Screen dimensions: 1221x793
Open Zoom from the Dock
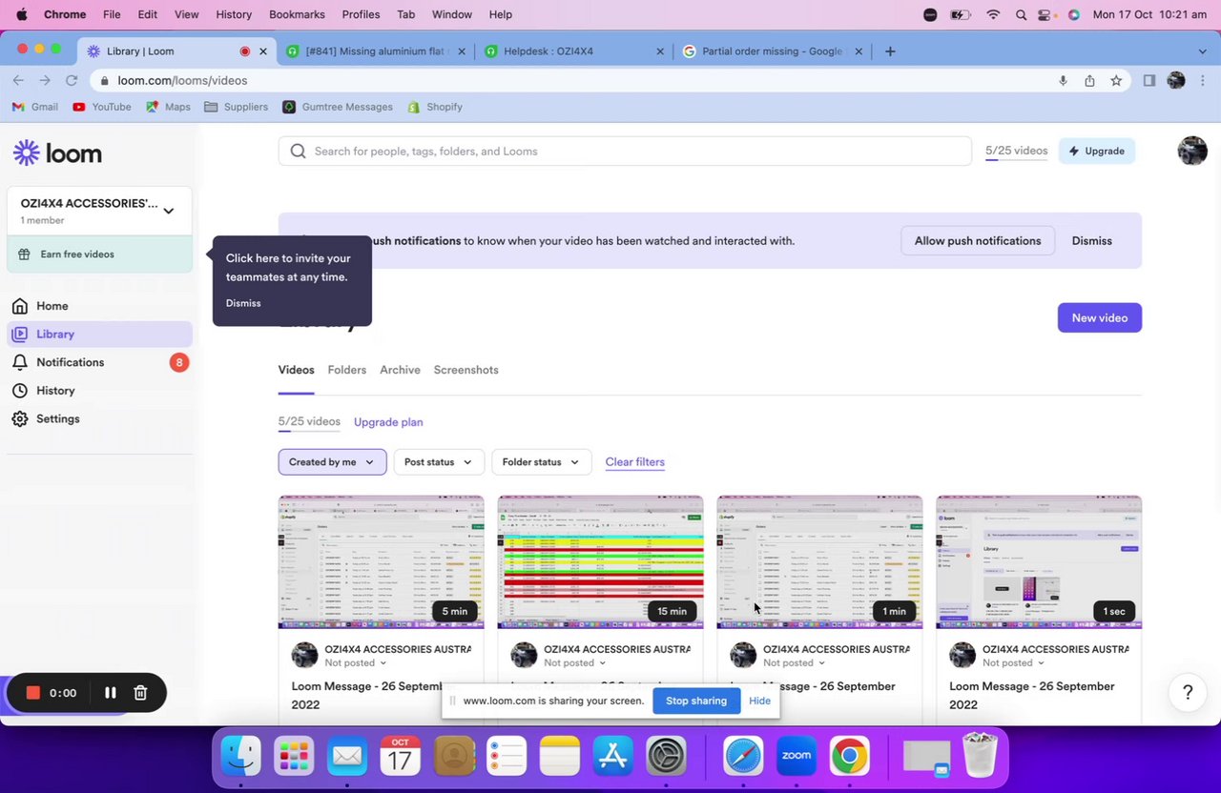tap(796, 758)
